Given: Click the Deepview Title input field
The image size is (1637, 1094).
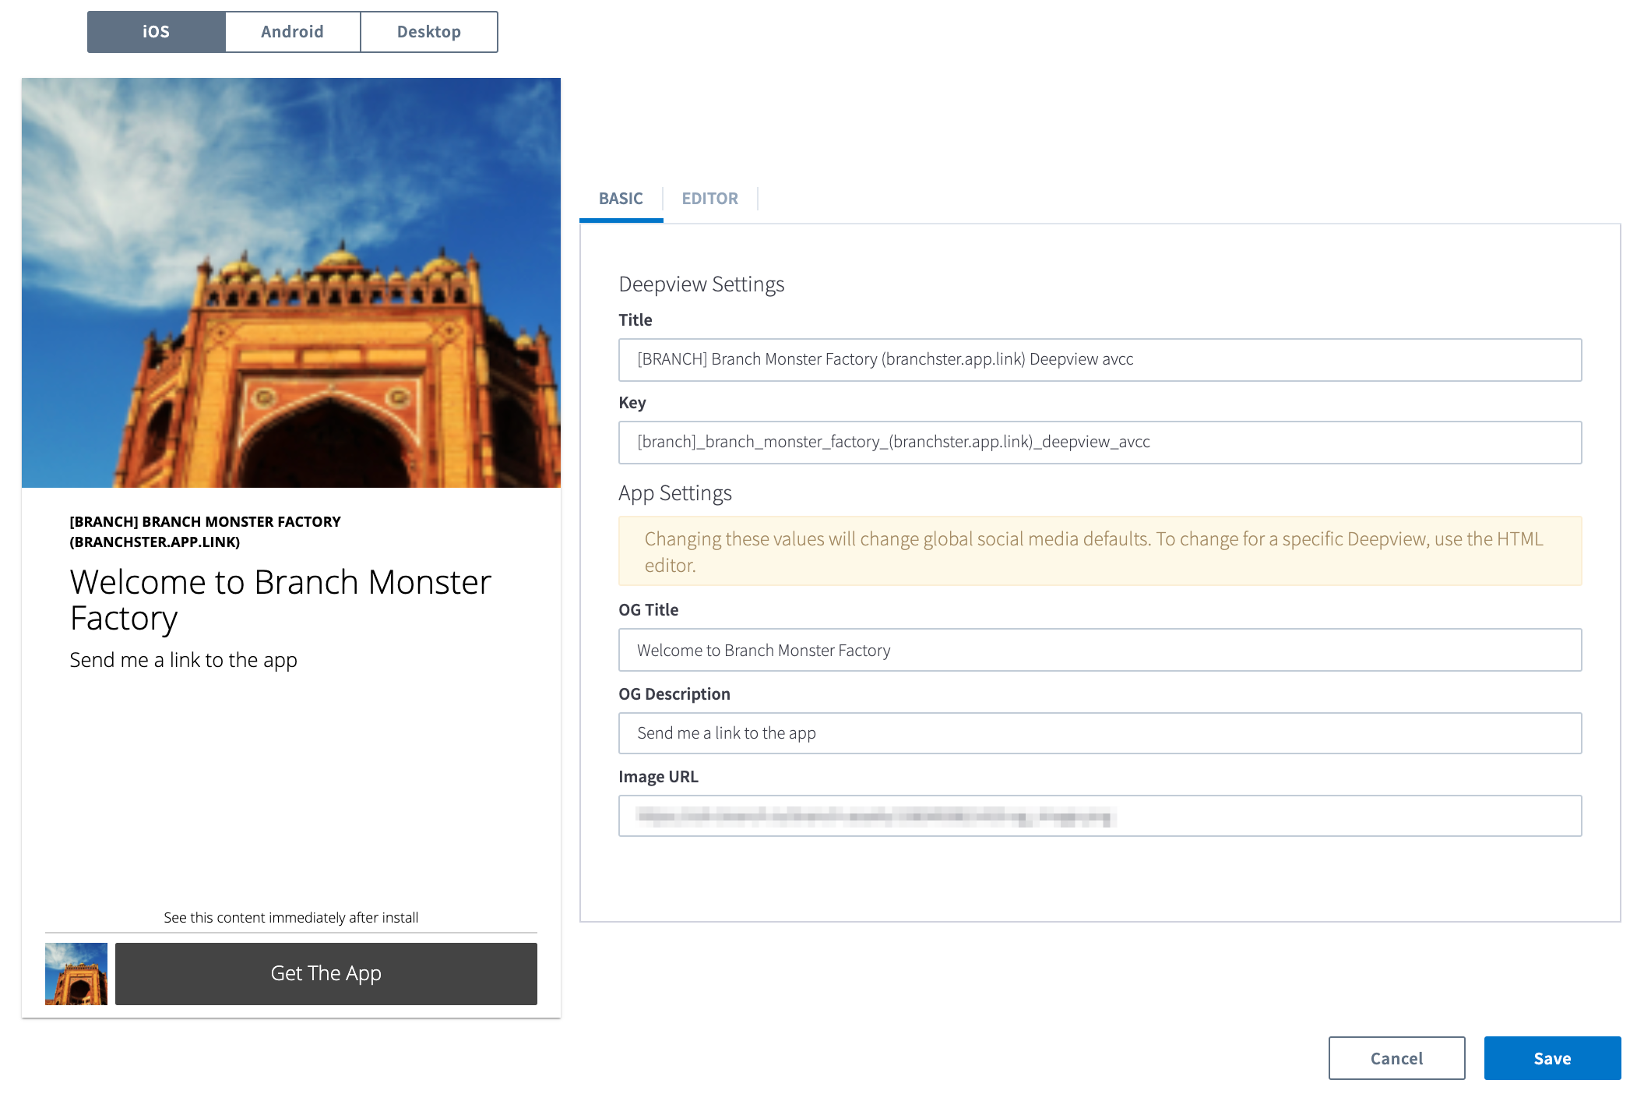Looking at the screenshot, I should (x=1099, y=360).
